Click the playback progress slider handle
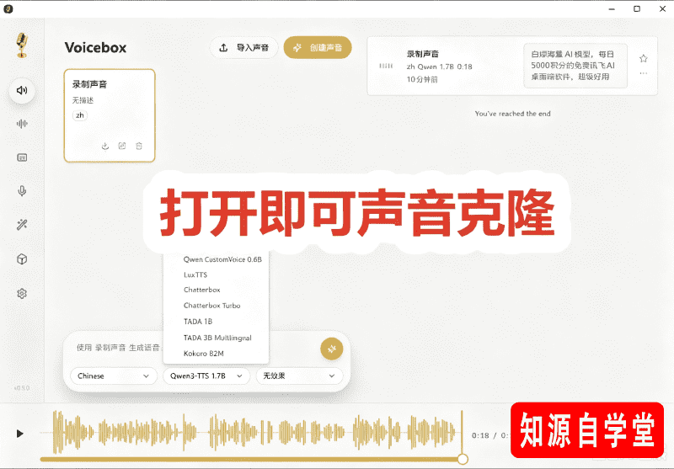This screenshot has height=469, width=674. 463,459
